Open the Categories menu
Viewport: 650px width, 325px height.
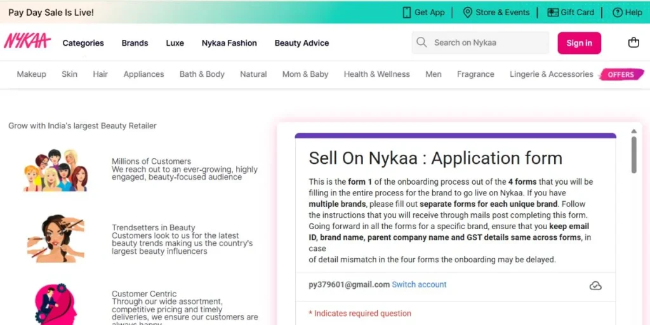click(83, 43)
